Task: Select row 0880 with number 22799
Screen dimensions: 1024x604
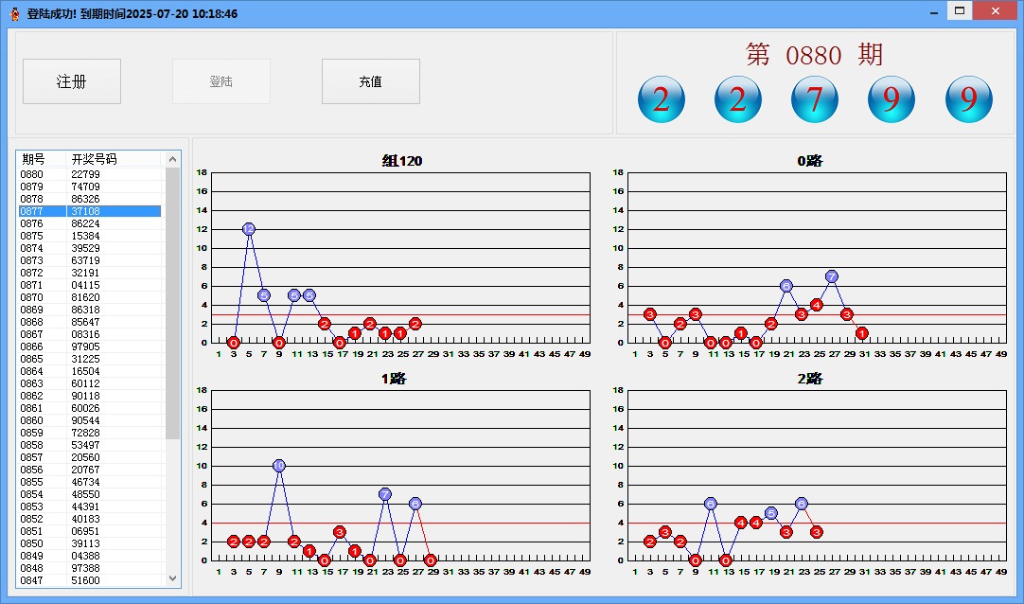Action: click(x=90, y=174)
